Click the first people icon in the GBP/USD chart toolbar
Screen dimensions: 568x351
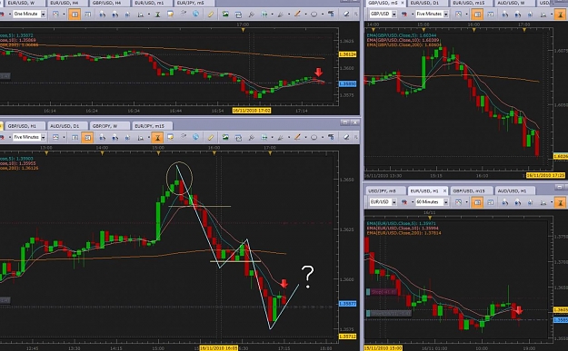point(505,15)
